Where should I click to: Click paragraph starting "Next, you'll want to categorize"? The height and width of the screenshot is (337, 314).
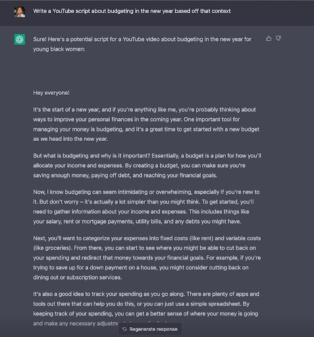tap(147, 258)
